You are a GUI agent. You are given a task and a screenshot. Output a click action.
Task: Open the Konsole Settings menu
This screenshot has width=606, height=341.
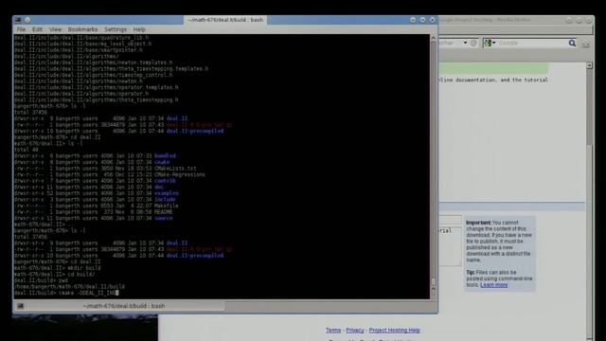tap(116, 29)
